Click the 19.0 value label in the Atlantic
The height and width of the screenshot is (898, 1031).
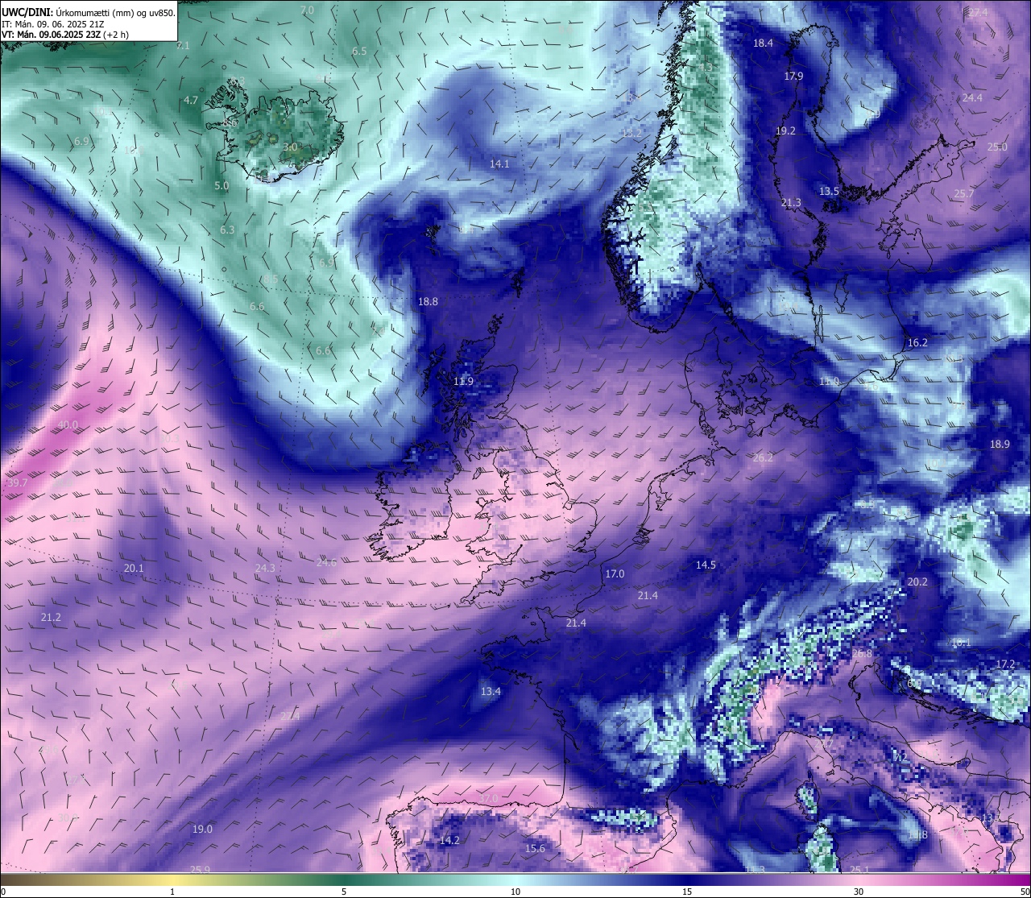pos(202,830)
